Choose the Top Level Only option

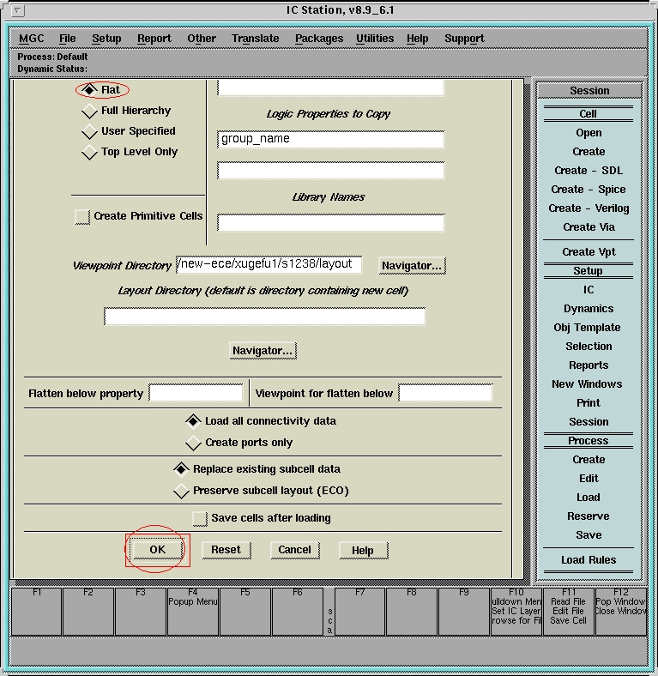click(90, 153)
